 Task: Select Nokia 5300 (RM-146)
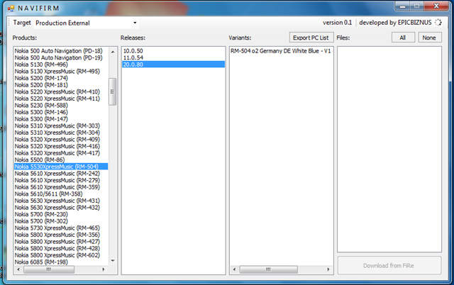pyautogui.click(x=61, y=112)
